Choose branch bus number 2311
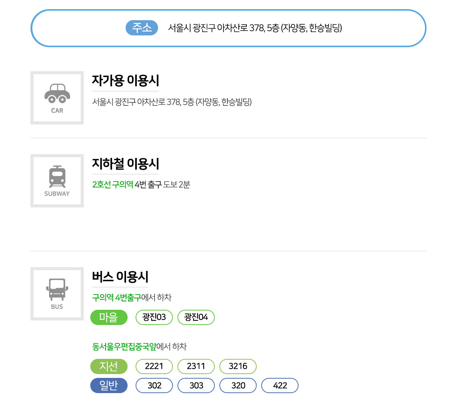This screenshot has width=457, height=411. [196, 366]
